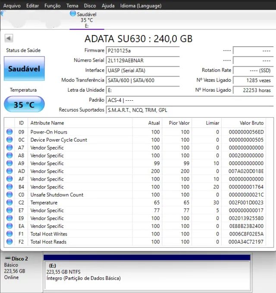The width and height of the screenshot is (276, 293).
Task: Click the Atual column header
Action: [147, 123]
